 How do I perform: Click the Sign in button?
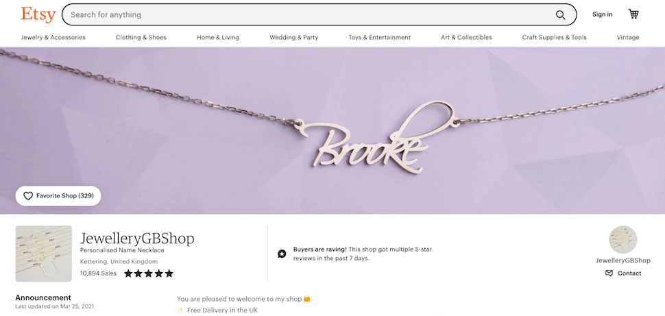pyautogui.click(x=602, y=14)
